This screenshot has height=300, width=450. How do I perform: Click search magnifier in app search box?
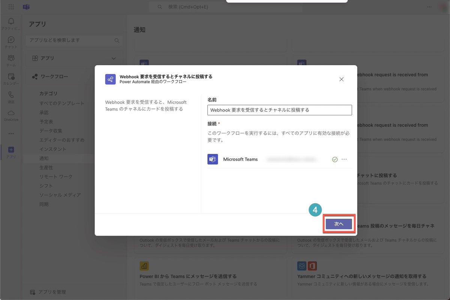(117, 40)
